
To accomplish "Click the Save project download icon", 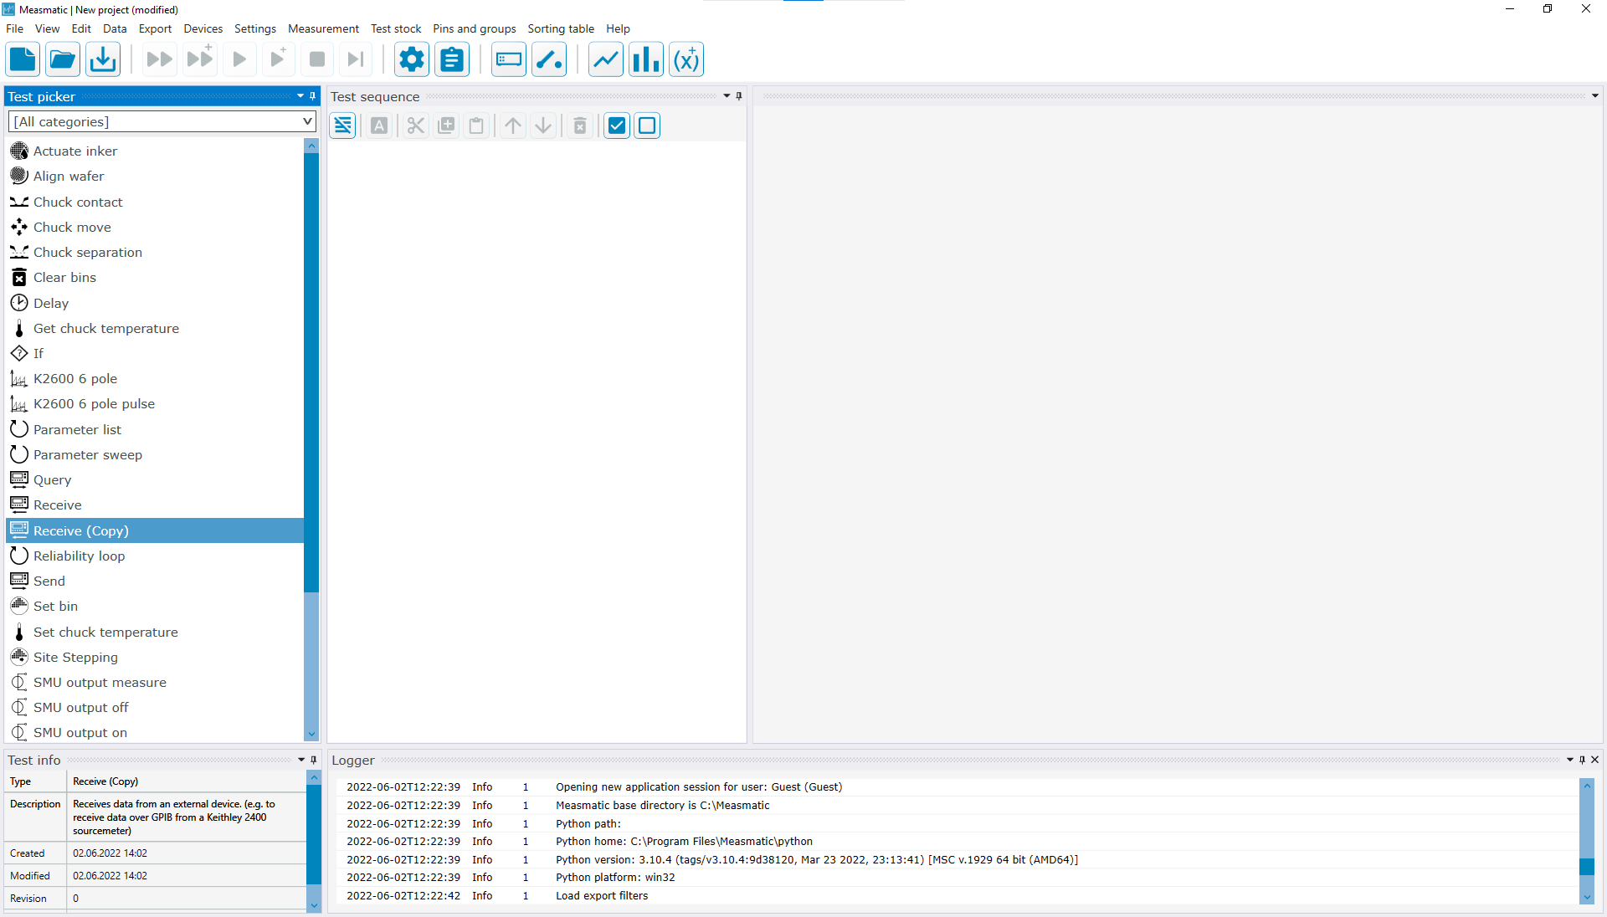I will point(103,59).
